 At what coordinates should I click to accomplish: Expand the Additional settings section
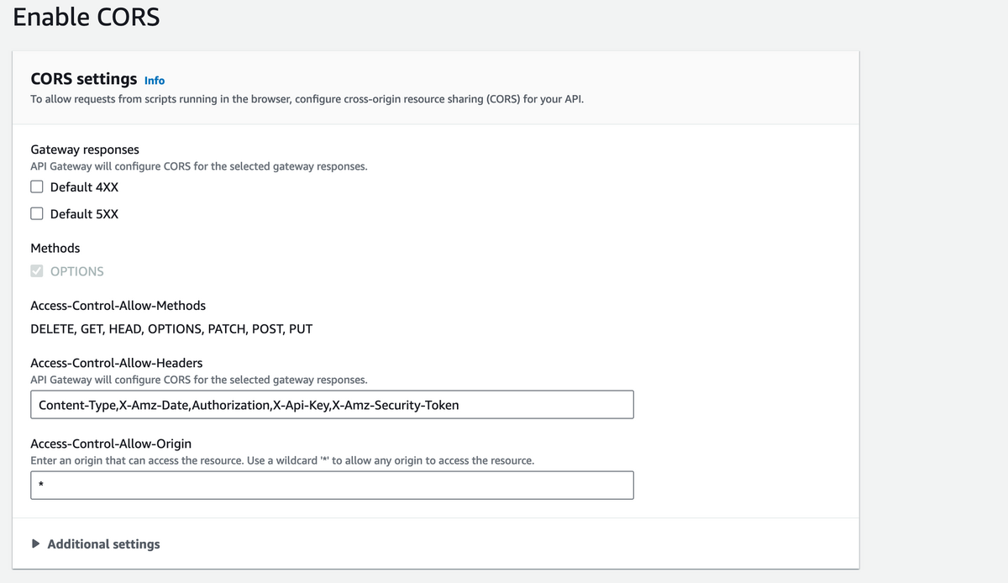pos(103,544)
